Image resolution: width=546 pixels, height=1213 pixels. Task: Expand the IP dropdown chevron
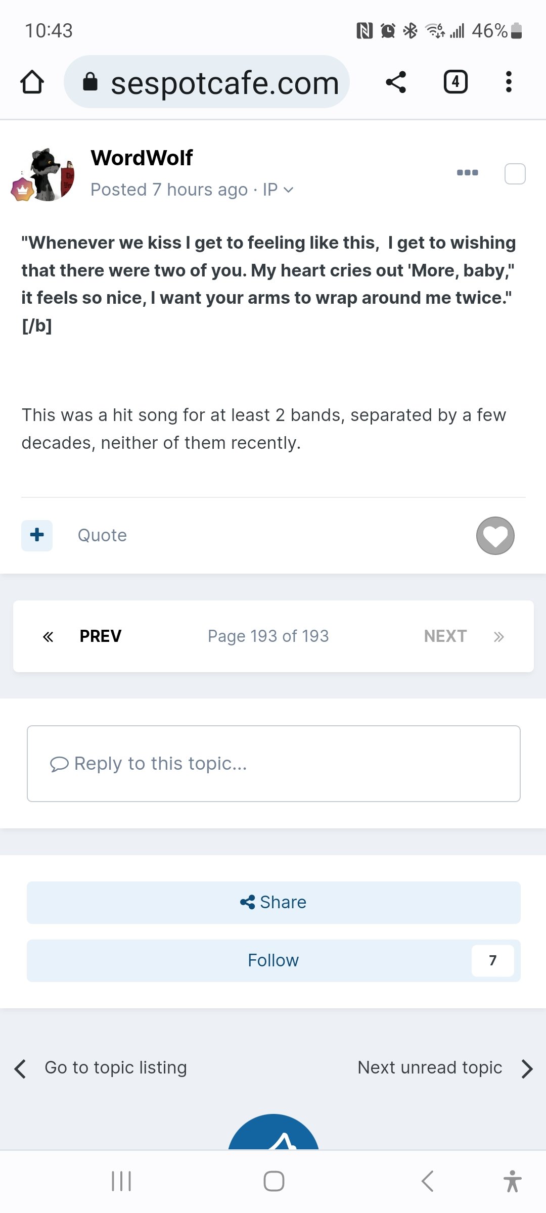(x=289, y=190)
